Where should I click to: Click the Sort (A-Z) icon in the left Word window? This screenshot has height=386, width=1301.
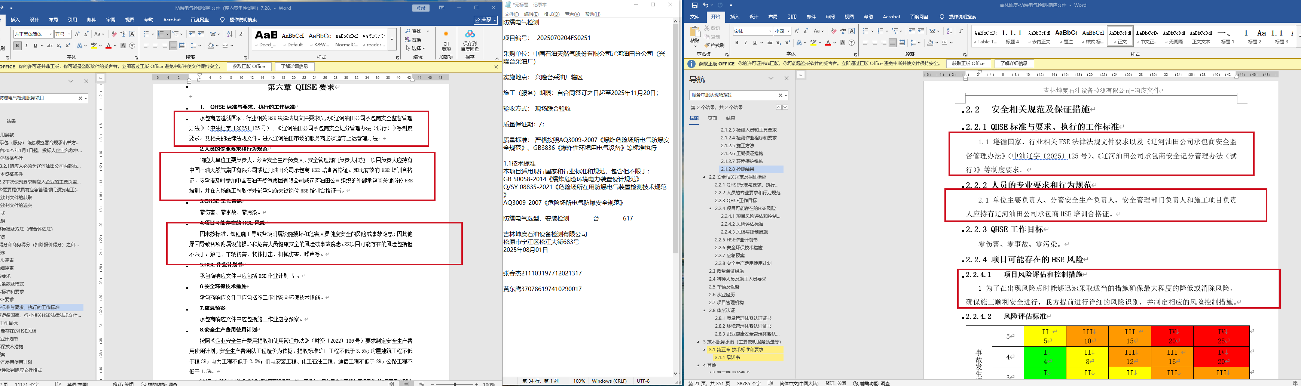pyautogui.click(x=230, y=34)
